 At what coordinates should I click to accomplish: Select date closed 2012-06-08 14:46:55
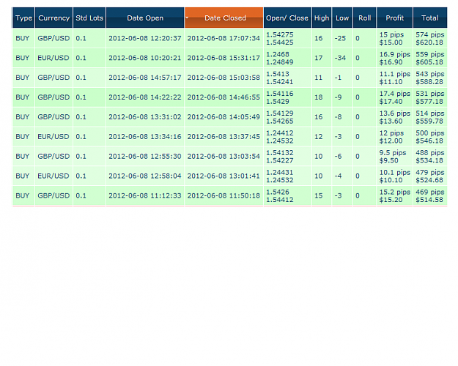[224, 97]
